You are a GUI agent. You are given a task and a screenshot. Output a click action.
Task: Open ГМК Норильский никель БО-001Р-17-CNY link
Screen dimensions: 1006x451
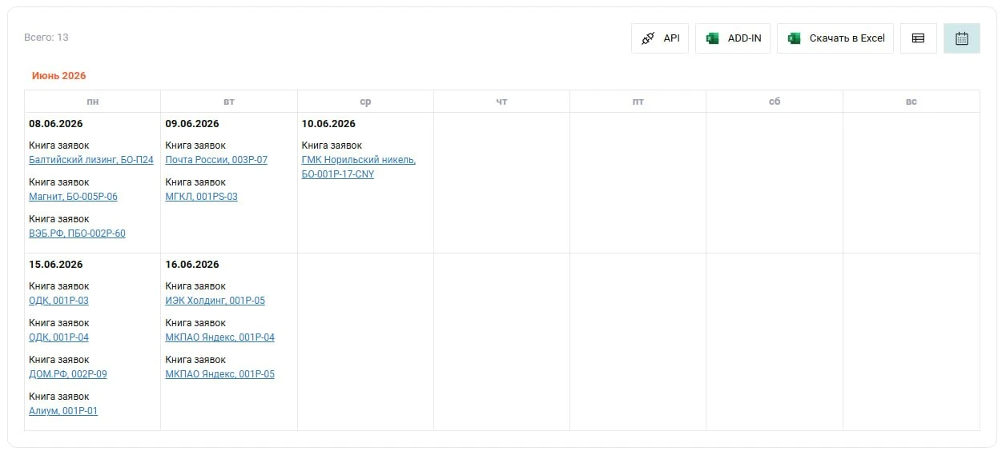pos(359,167)
